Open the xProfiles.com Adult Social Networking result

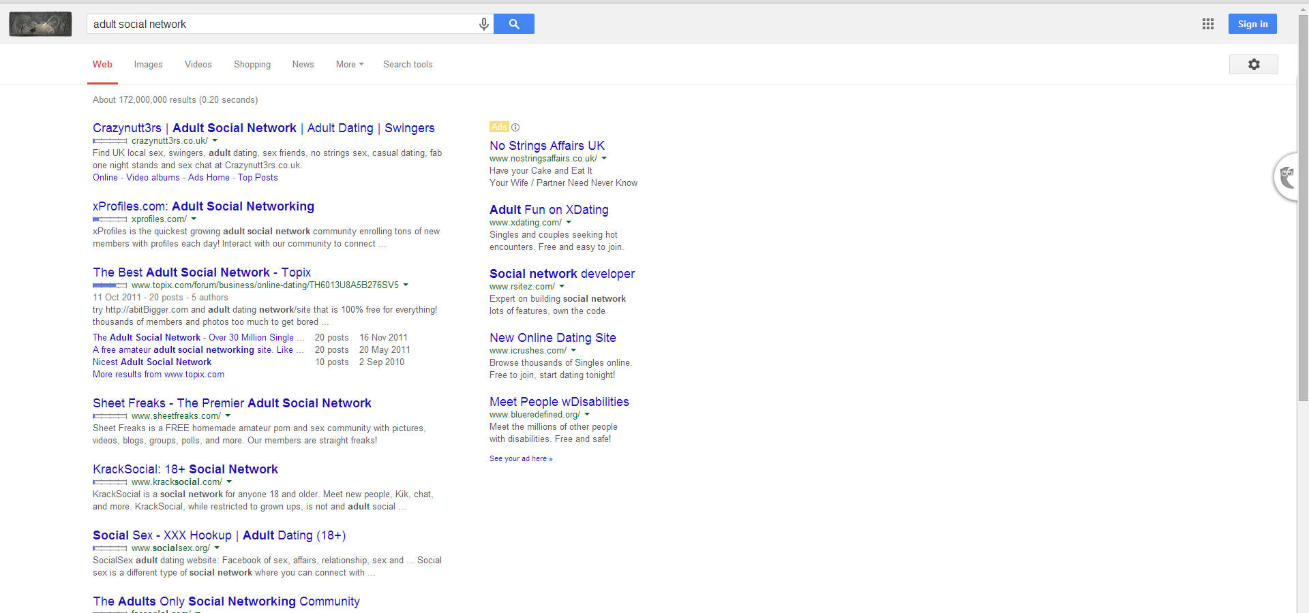point(203,206)
